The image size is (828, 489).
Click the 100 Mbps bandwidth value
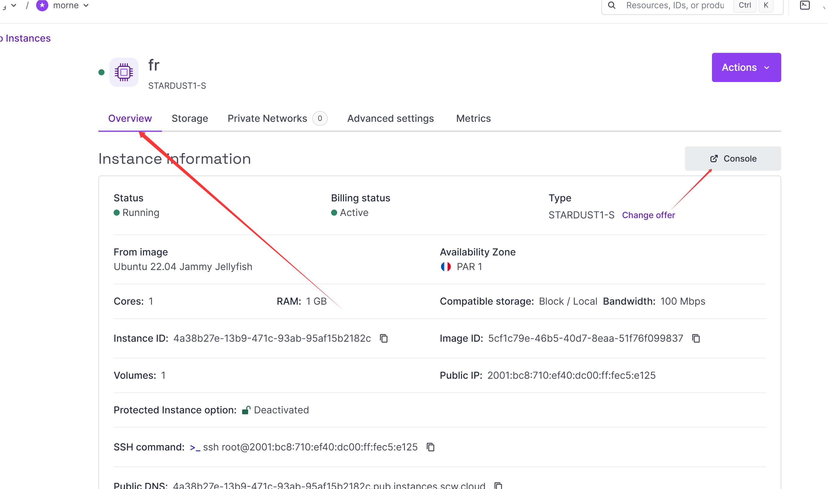(683, 301)
